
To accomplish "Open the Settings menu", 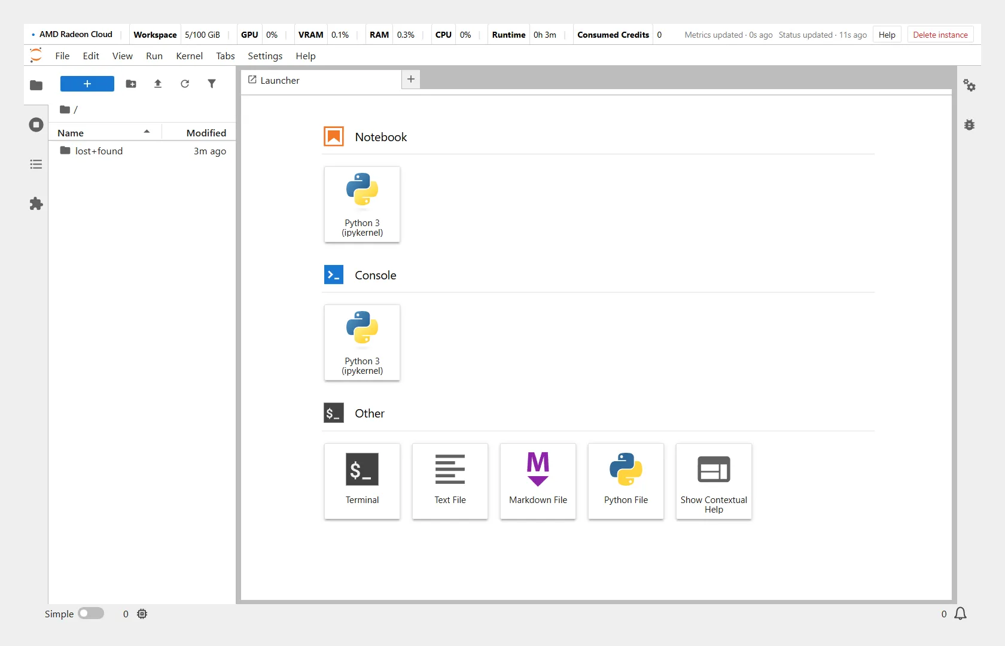I will click(x=265, y=56).
